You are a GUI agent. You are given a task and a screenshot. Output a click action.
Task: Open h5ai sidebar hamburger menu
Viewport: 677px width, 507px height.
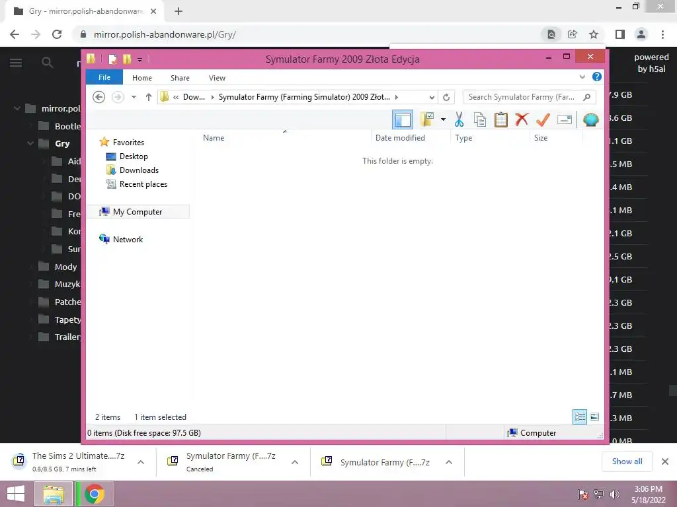point(16,63)
